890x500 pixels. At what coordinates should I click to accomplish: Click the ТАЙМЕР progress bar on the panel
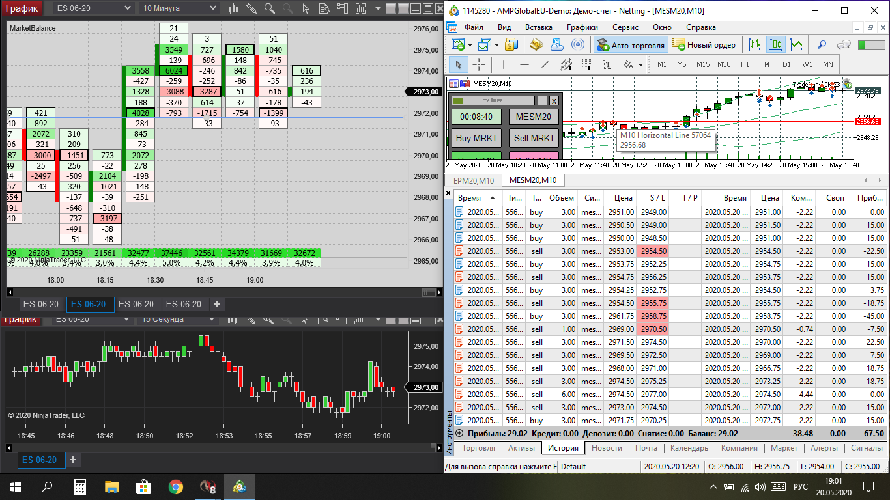(x=493, y=101)
